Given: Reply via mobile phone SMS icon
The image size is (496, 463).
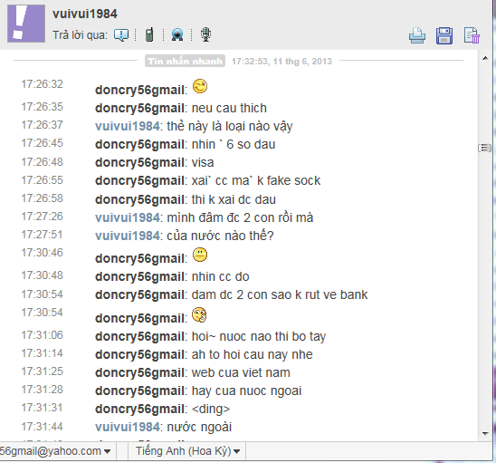Looking at the screenshot, I should 149,34.
